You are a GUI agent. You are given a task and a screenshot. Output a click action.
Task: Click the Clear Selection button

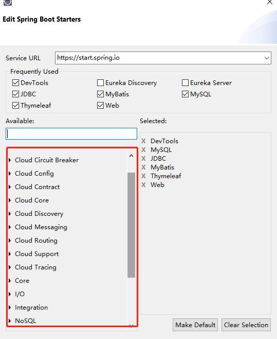[x=246, y=325]
